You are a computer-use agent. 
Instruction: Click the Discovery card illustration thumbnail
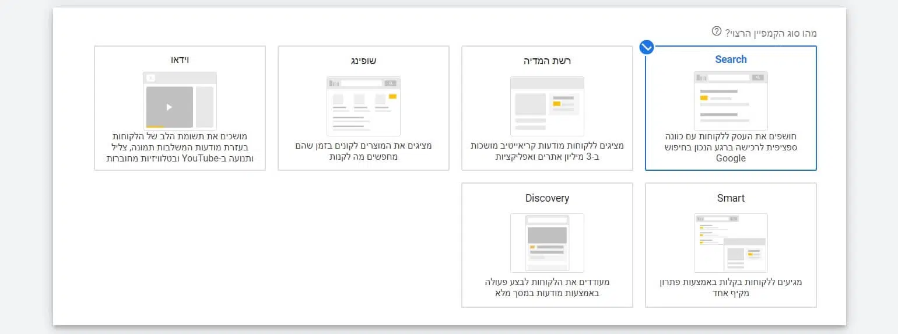pyautogui.click(x=547, y=242)
